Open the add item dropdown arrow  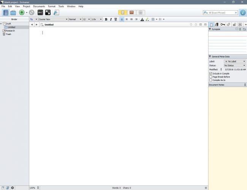point(27,13)
